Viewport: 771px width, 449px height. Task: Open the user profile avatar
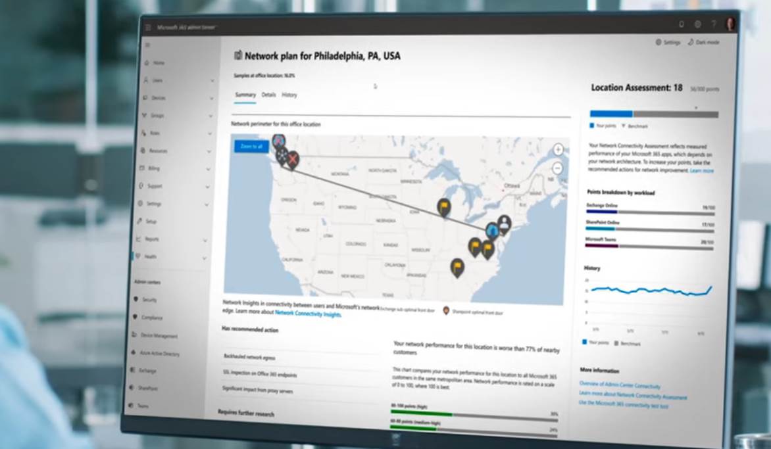click(730, 24)
